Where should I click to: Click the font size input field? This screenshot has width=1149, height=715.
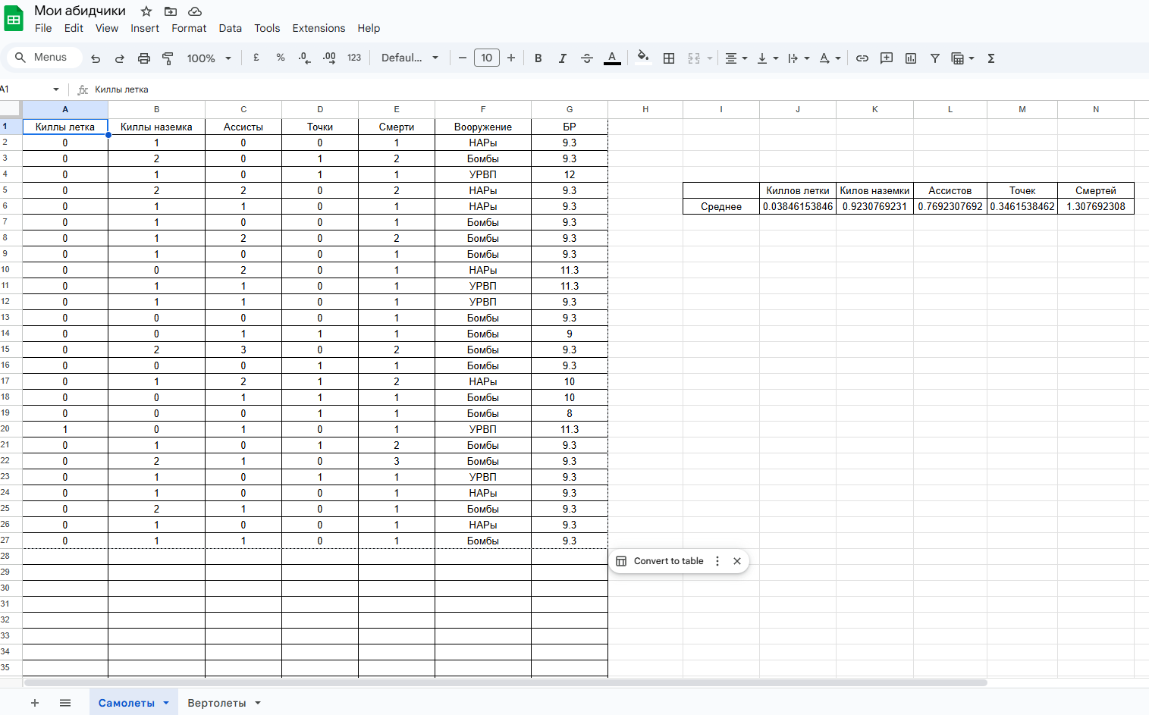point(486,58)
